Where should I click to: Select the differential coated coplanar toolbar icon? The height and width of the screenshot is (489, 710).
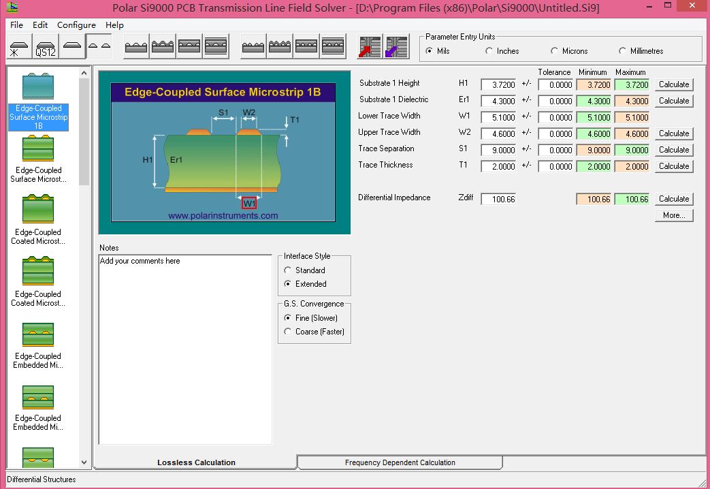pos(279,47)
